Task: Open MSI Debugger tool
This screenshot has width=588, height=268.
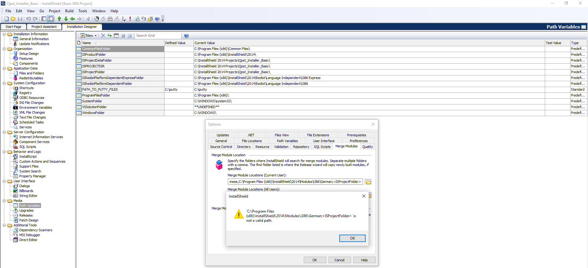Action: (30, 235)
